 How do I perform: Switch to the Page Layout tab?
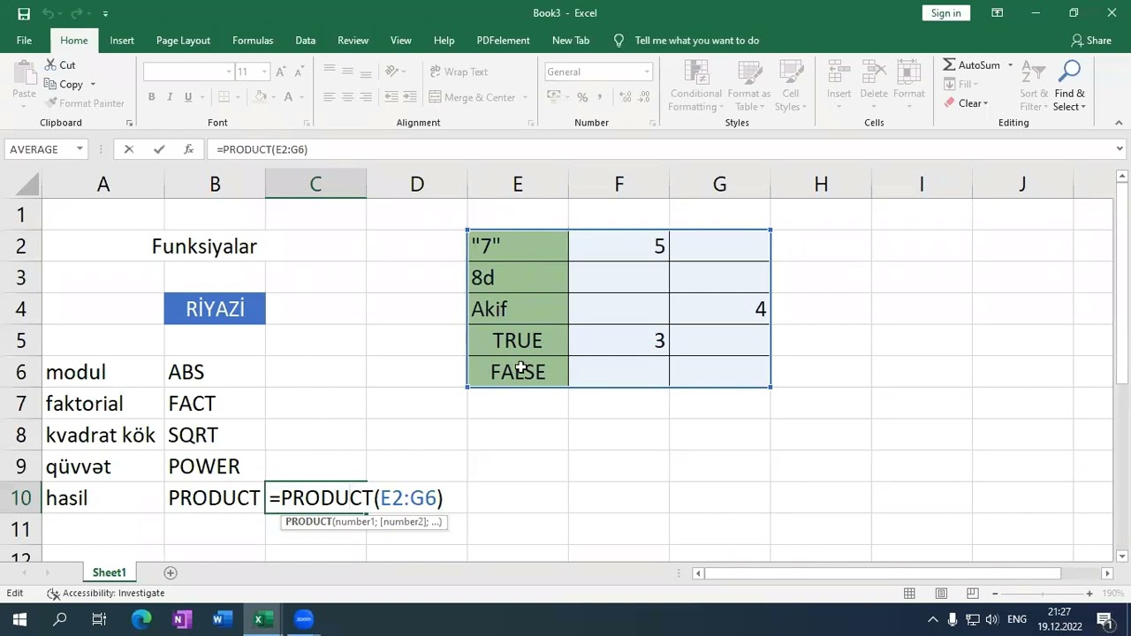click(x=183, y=41)
